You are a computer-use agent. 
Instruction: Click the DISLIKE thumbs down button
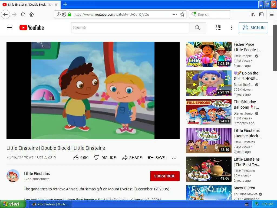tap(105, 158)
